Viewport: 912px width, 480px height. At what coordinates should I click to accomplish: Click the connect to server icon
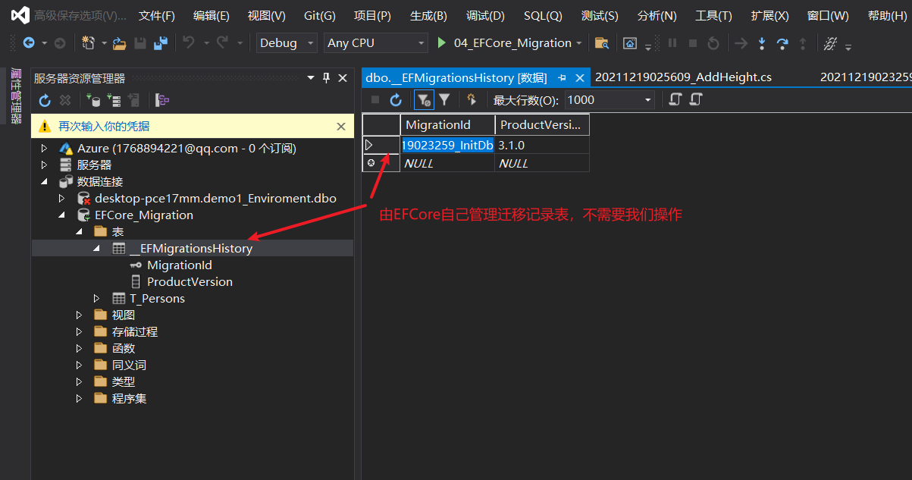coord(114,100)
